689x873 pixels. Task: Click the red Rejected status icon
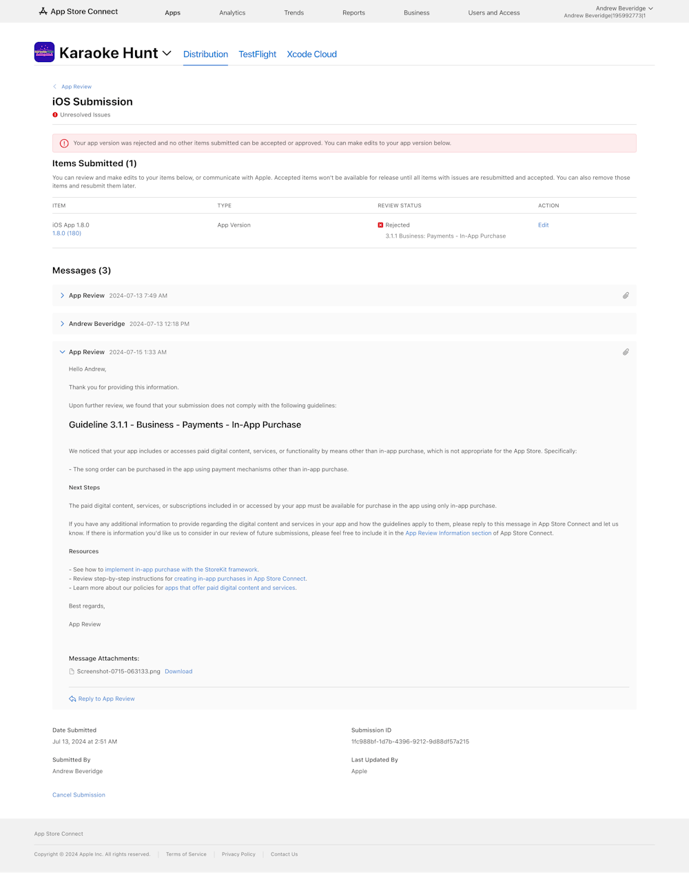tap(380, 225)
